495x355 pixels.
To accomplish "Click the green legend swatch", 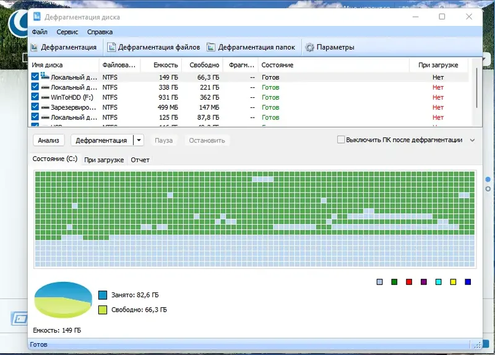I will (x=394, y=282).
